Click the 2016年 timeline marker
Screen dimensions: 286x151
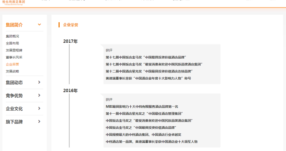[70, 91]
